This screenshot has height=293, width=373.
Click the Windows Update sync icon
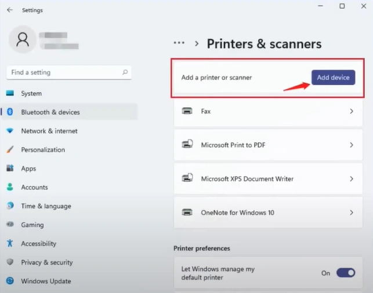[x=10, y=281]
